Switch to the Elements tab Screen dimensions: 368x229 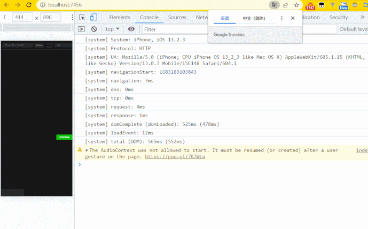pyautogui.click(x=120, y=18)
